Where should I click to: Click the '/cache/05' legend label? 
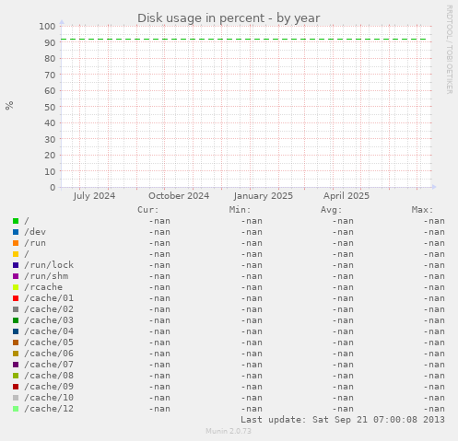[x=49, y=342]
